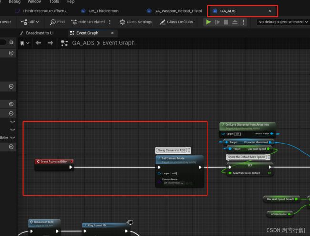The image size is (310, 236).
Task: Open the Debug menu
Action: click(x=14, y=1)
